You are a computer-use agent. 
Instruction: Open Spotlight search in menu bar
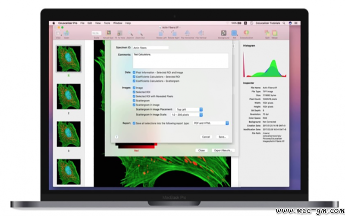pyautogui.click(x=284, y=23)
